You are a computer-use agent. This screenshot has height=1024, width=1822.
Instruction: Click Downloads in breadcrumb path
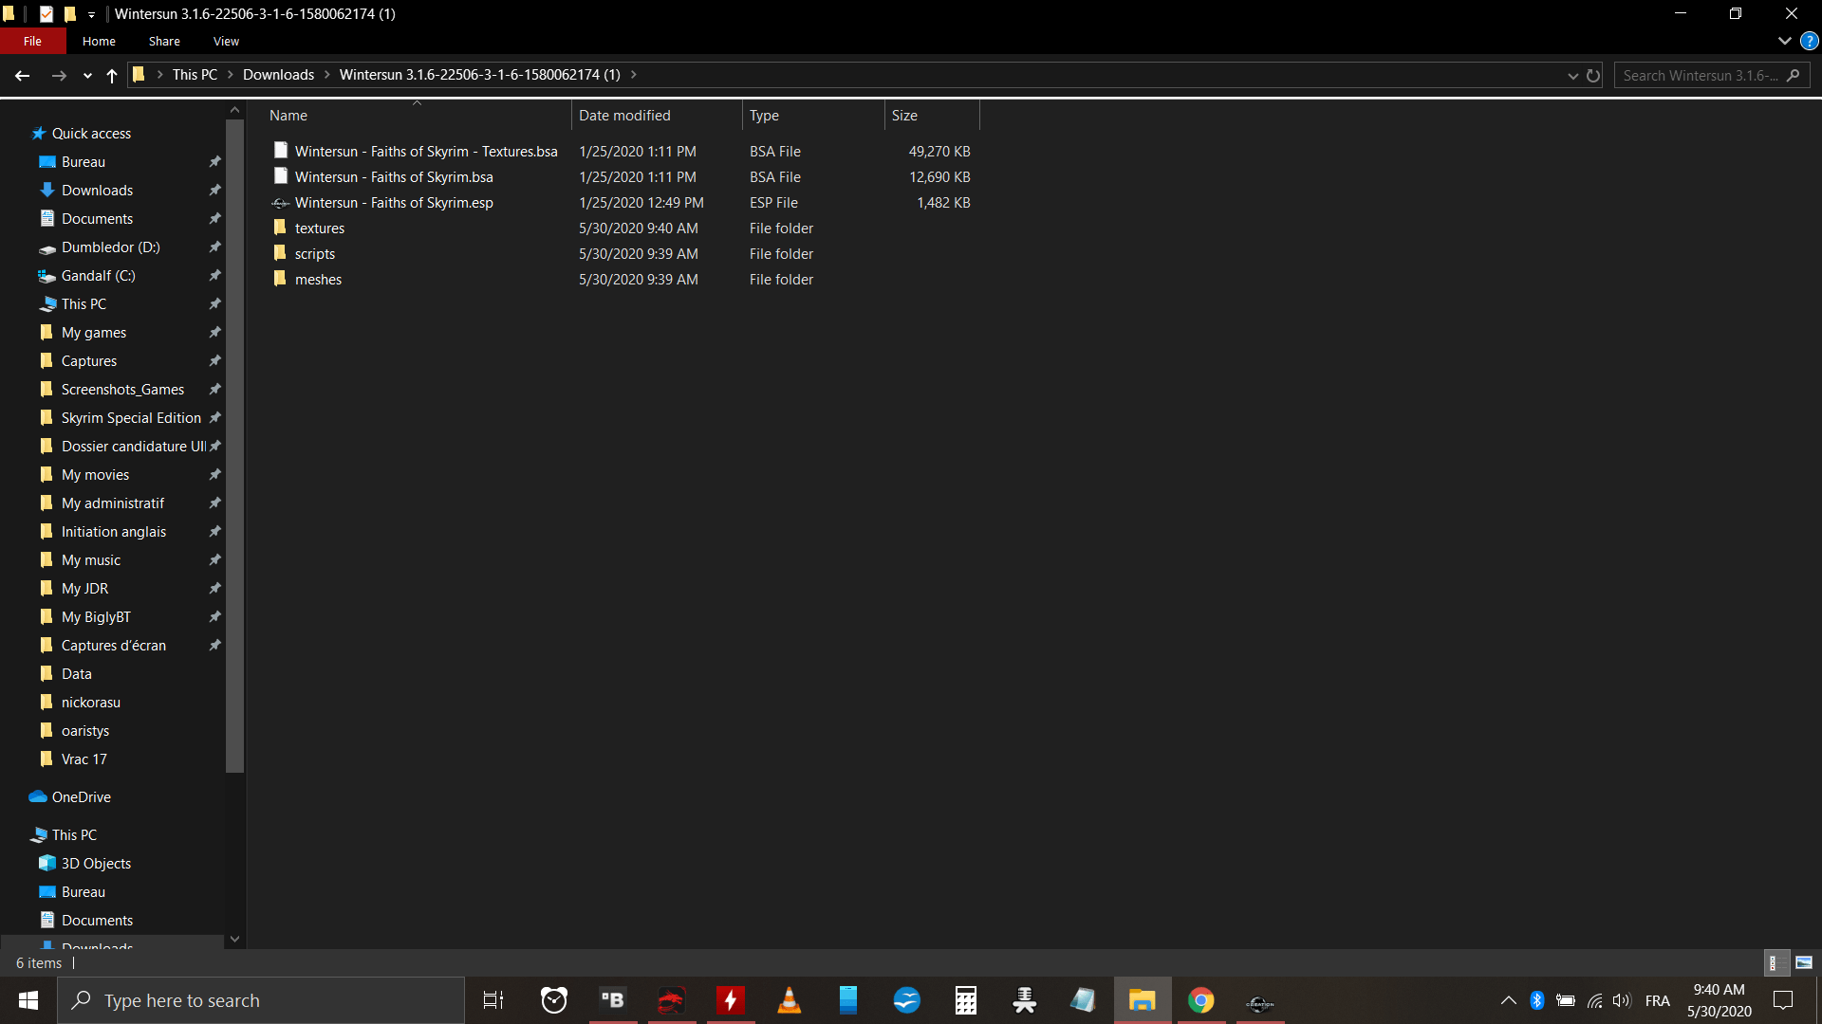(x=278, y=75)
